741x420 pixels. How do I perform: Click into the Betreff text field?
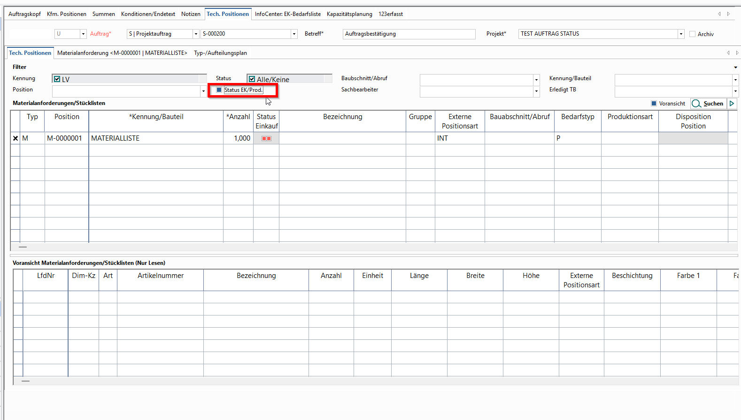pyautogui.click(x=409, y=34)
